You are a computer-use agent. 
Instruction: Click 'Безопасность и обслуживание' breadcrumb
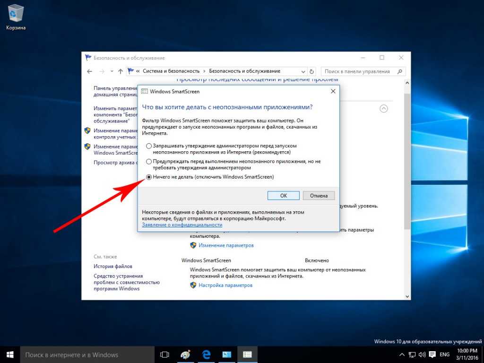(244, 71)
